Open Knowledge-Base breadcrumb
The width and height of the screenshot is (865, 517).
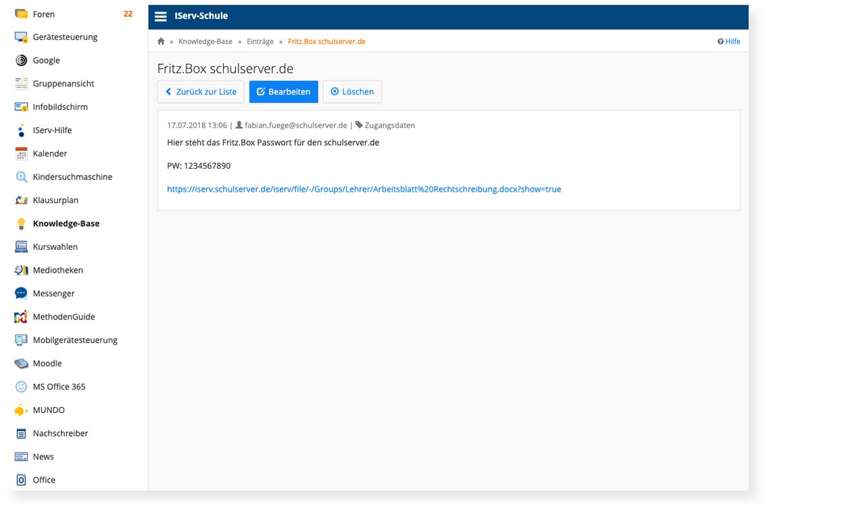(205, 41)
